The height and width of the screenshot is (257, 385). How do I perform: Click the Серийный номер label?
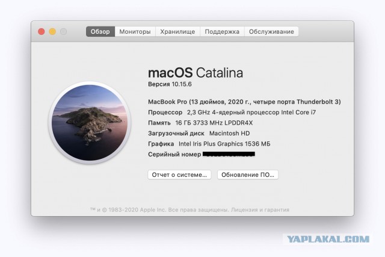174,154
